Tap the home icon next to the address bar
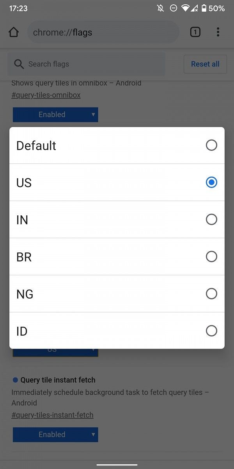The image size is (234, 469). (x=14, y=32)
